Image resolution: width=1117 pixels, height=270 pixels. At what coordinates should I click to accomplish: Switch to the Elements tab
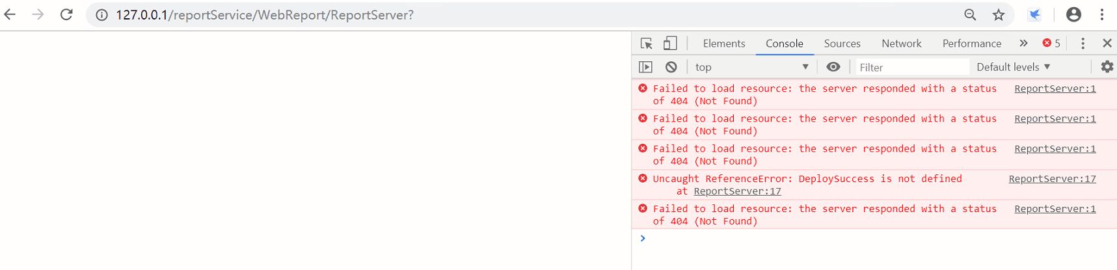(723, 44)
